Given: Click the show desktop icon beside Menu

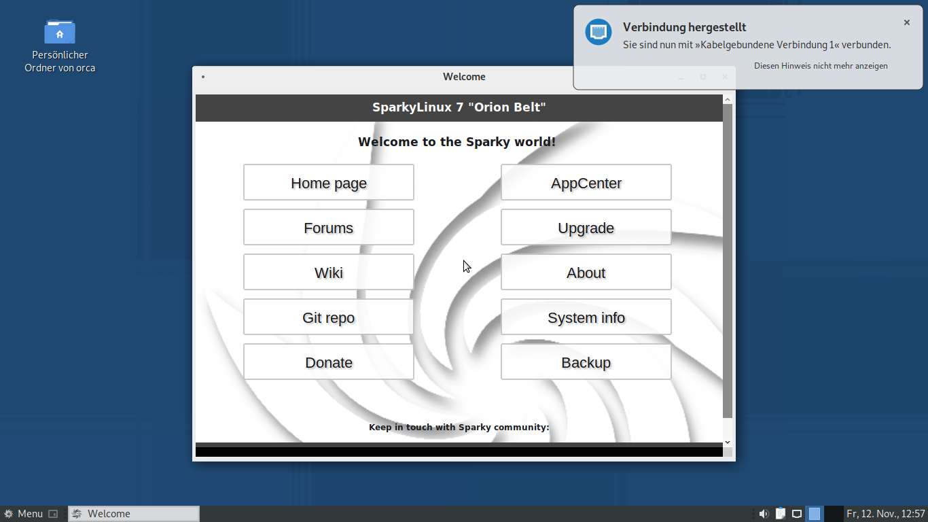Looking at the screenshot, I should (53, 514).
